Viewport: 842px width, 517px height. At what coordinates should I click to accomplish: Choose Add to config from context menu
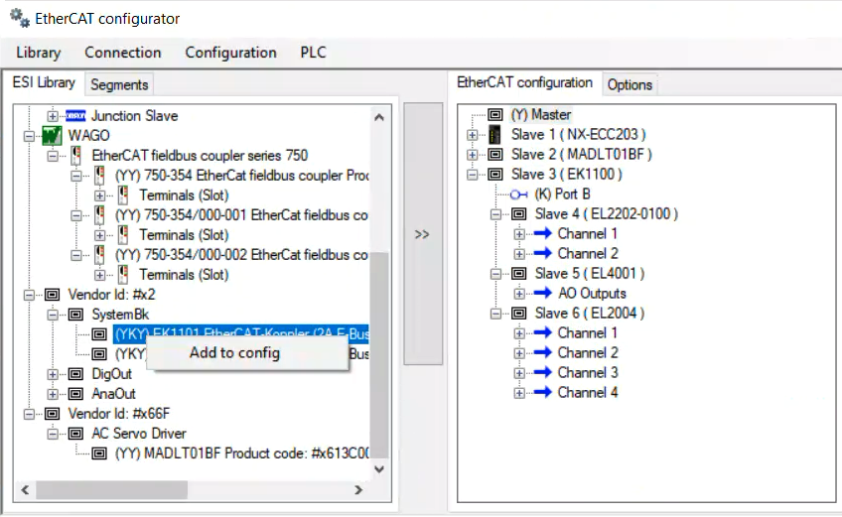pos(234,353)
